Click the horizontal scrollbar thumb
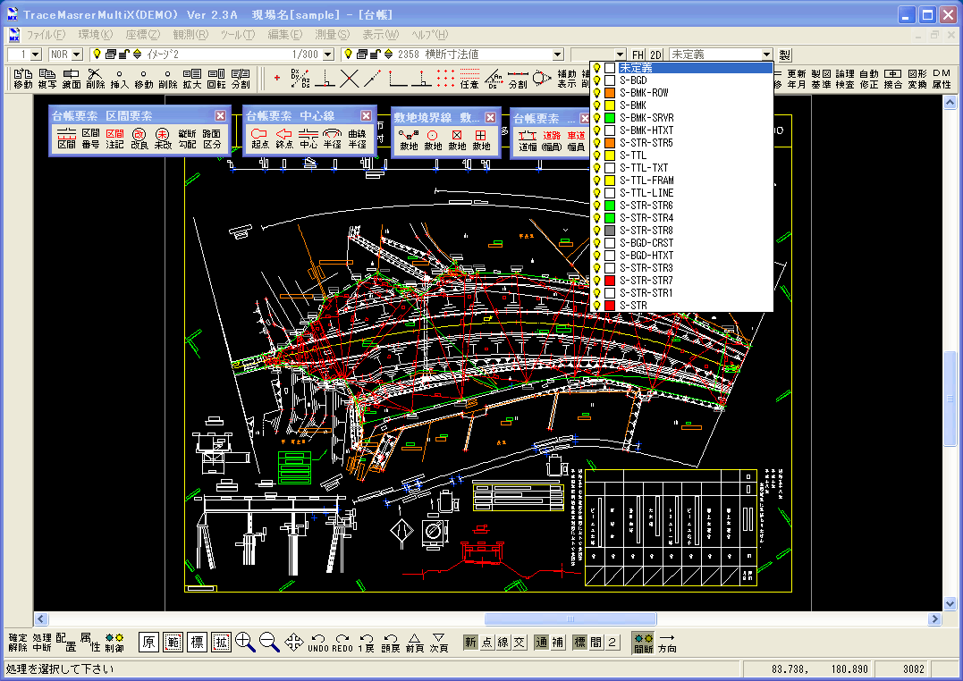Screen dimensions: 963x681 click(x=570, y=619)
